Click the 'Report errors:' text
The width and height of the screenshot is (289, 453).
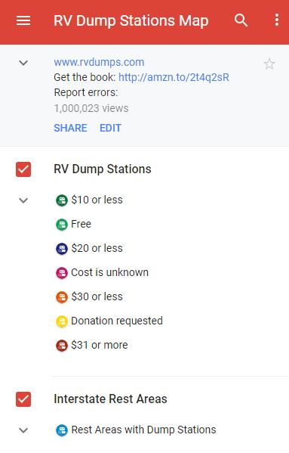86,93
